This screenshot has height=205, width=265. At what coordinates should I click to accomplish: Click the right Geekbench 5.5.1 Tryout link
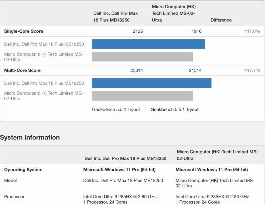pos(175,109)
